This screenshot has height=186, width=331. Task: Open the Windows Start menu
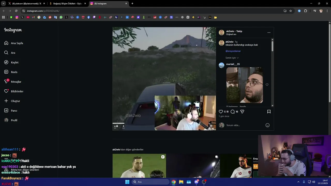click(127, 182)
